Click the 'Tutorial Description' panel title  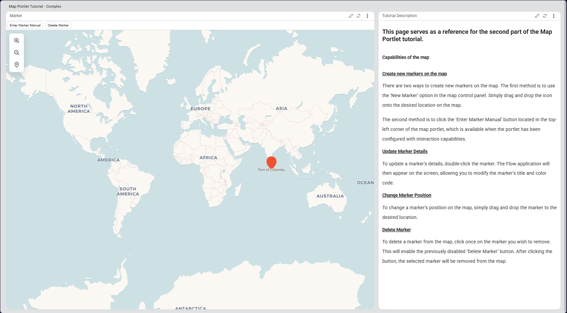coord(399,16)
